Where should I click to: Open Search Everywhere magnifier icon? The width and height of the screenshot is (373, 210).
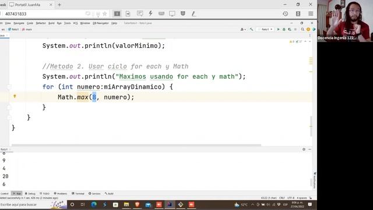click(302, 29)
